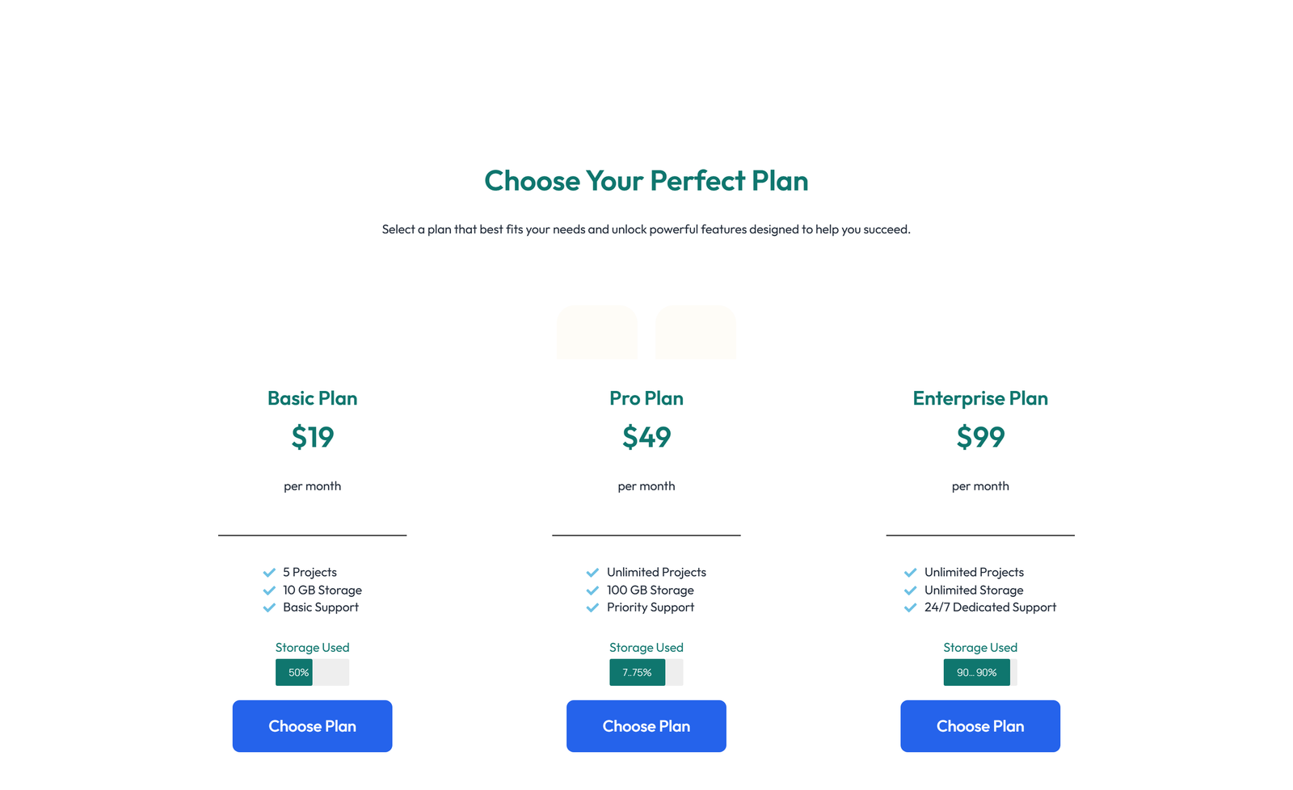The image size is (1293, 790).
Task: Click the checkmark beside 100 GB Storage
Action: pyautogui.click(x=592, y=590)
